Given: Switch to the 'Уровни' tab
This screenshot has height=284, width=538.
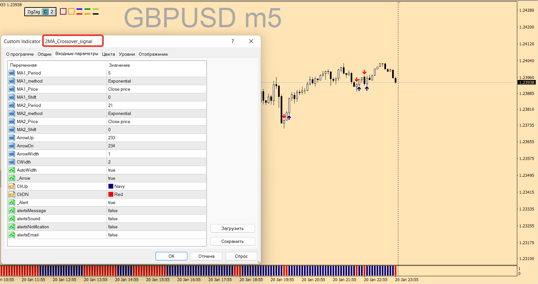Looking at the screenshot, I should point(127,54).
